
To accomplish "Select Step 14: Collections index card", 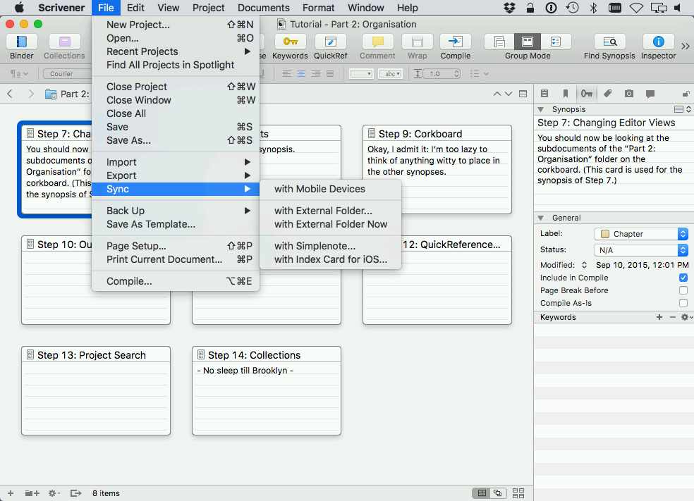I will click(x=267, y=390).
